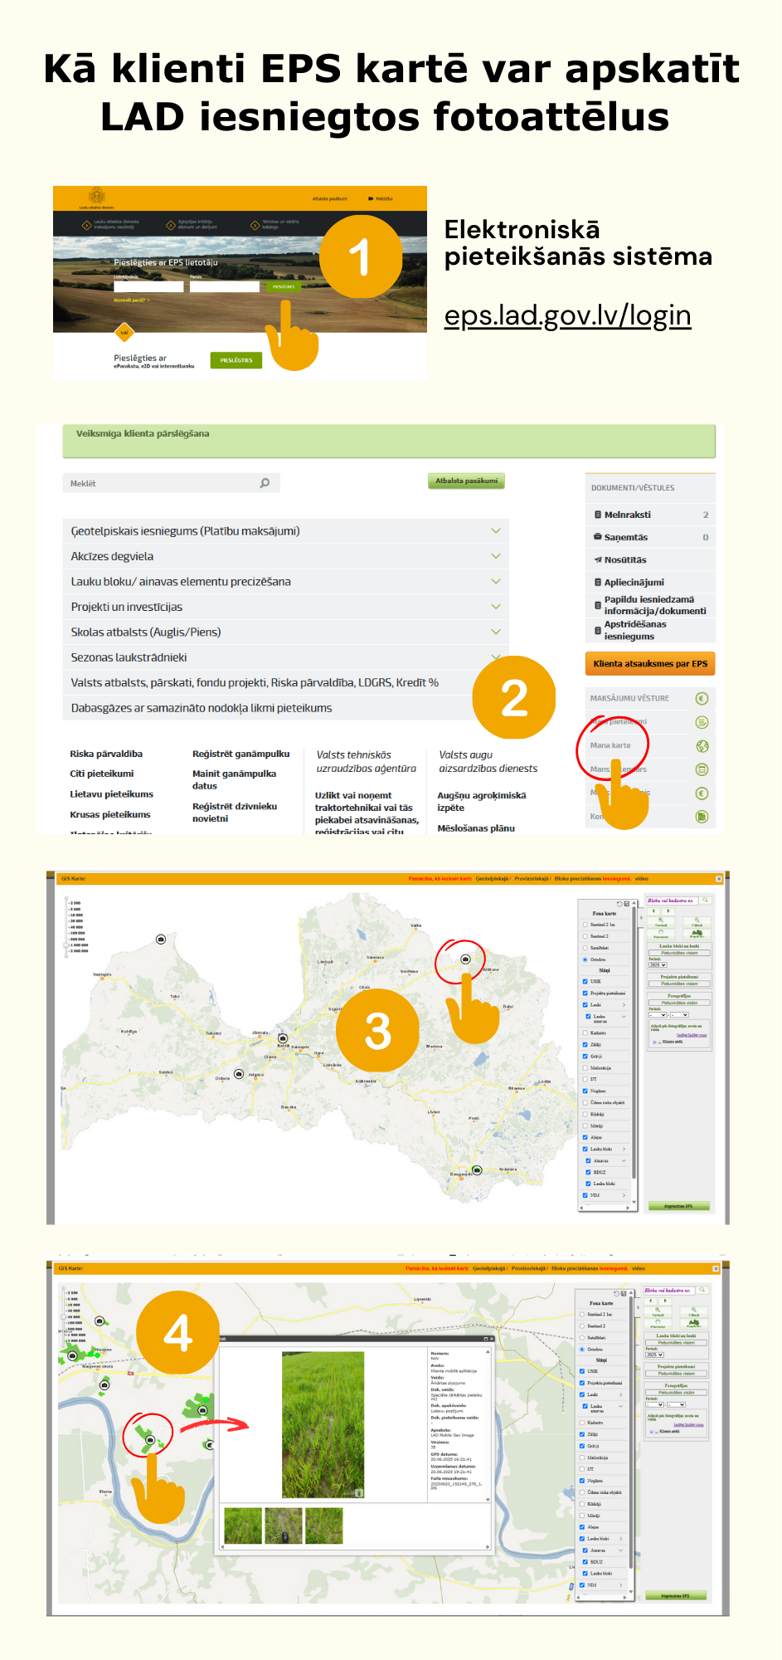This screenshot has height=1660, width=782.
Task: Open the 2025 period dropdown in the step 3 map
Action: point(658,965)
